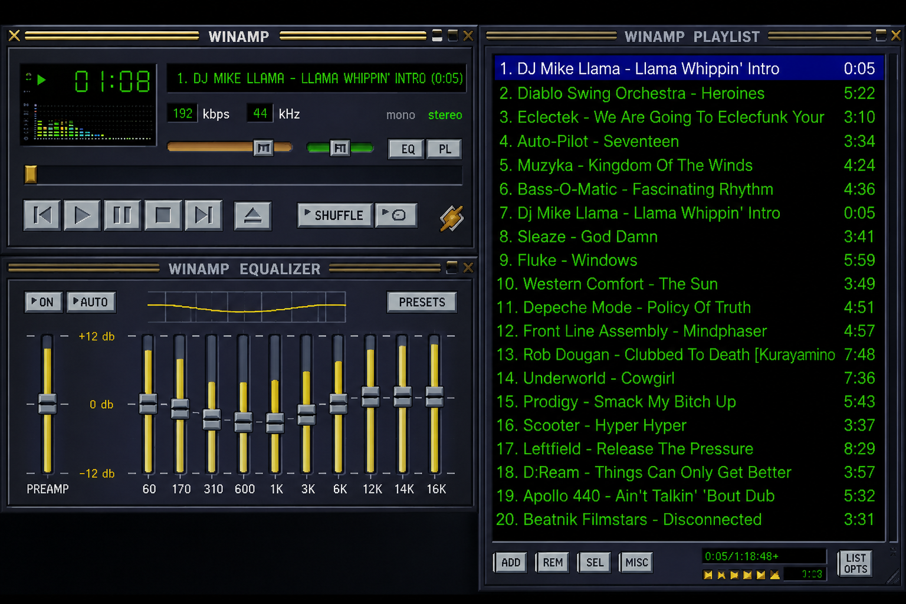
Task: Click the playlist 0:05/1:18:48+ time info
Action: 764,556
